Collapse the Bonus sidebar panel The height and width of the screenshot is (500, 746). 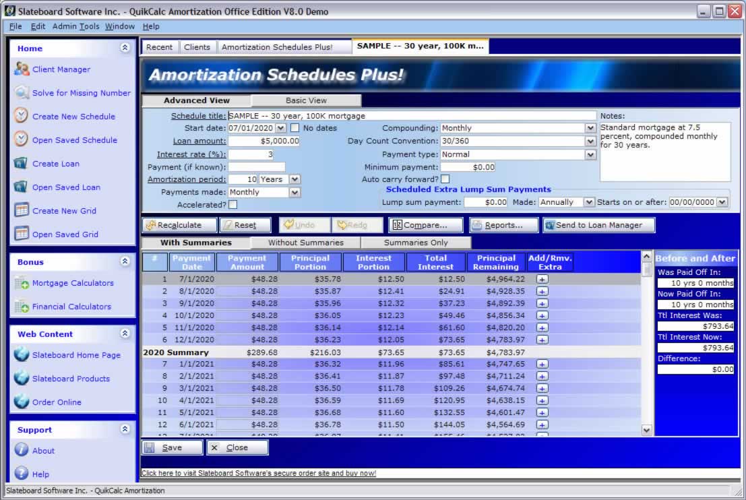pos(125,261)
